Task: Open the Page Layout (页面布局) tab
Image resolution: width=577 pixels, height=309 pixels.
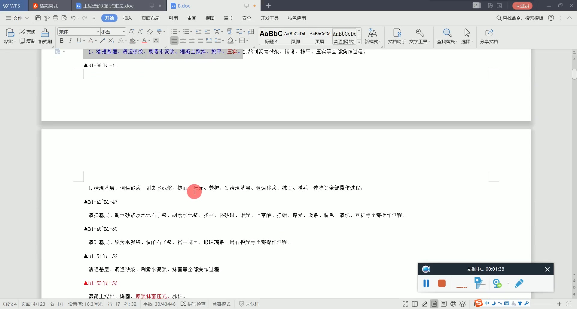Action: point(151,18)
